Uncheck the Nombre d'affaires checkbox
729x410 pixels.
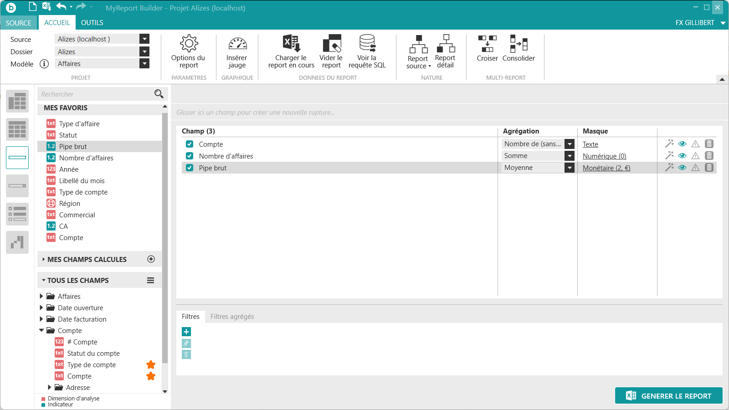(190, 156)
